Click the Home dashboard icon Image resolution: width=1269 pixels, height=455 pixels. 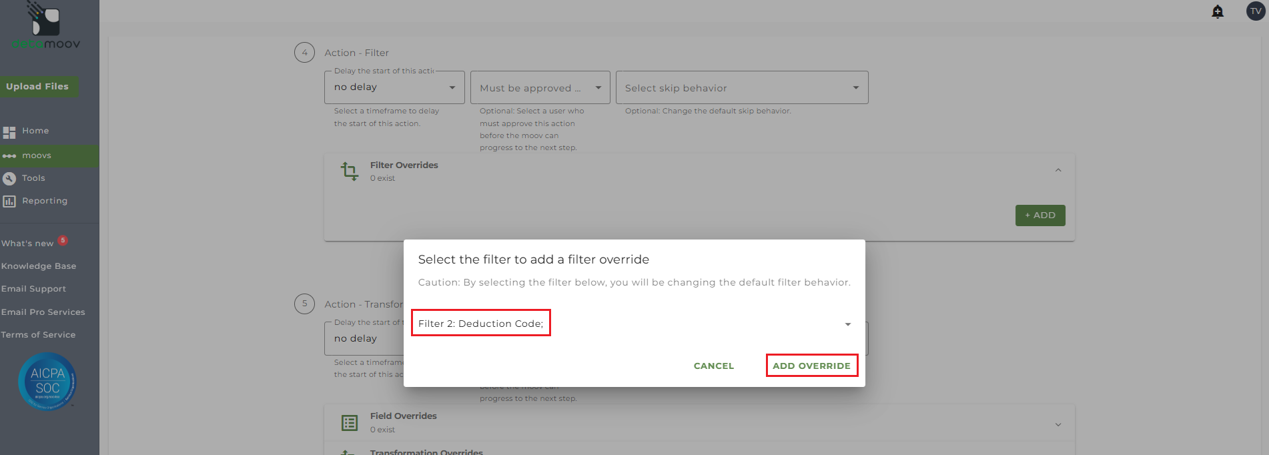coord(9,131)
